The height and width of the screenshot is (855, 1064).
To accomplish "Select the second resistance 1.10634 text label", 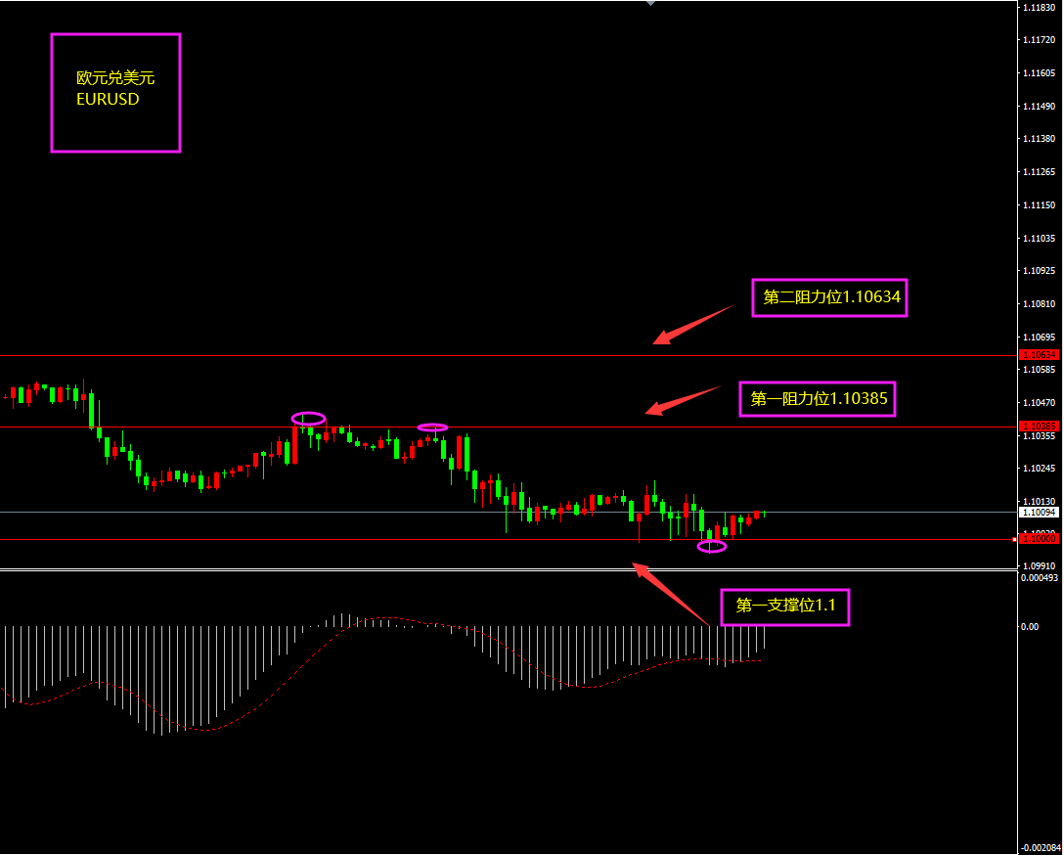I will click(829, 297).
